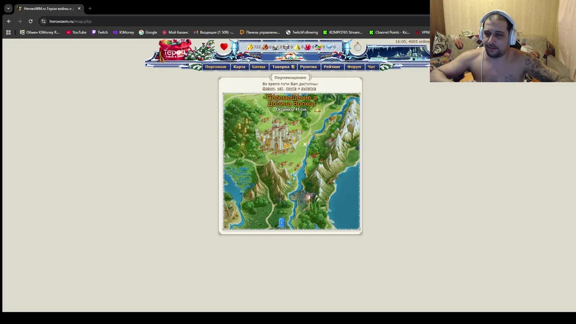
Task: Open the Chrome apps grid shortcut
Action: (8, 32)
